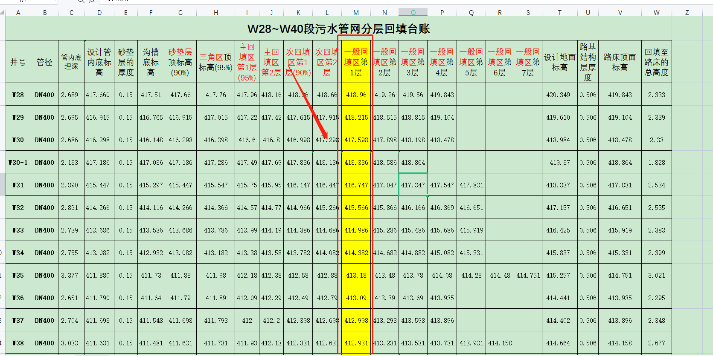Click the 管径 header cell
This screenshot has width=713, height=356.
pos(44,62)
